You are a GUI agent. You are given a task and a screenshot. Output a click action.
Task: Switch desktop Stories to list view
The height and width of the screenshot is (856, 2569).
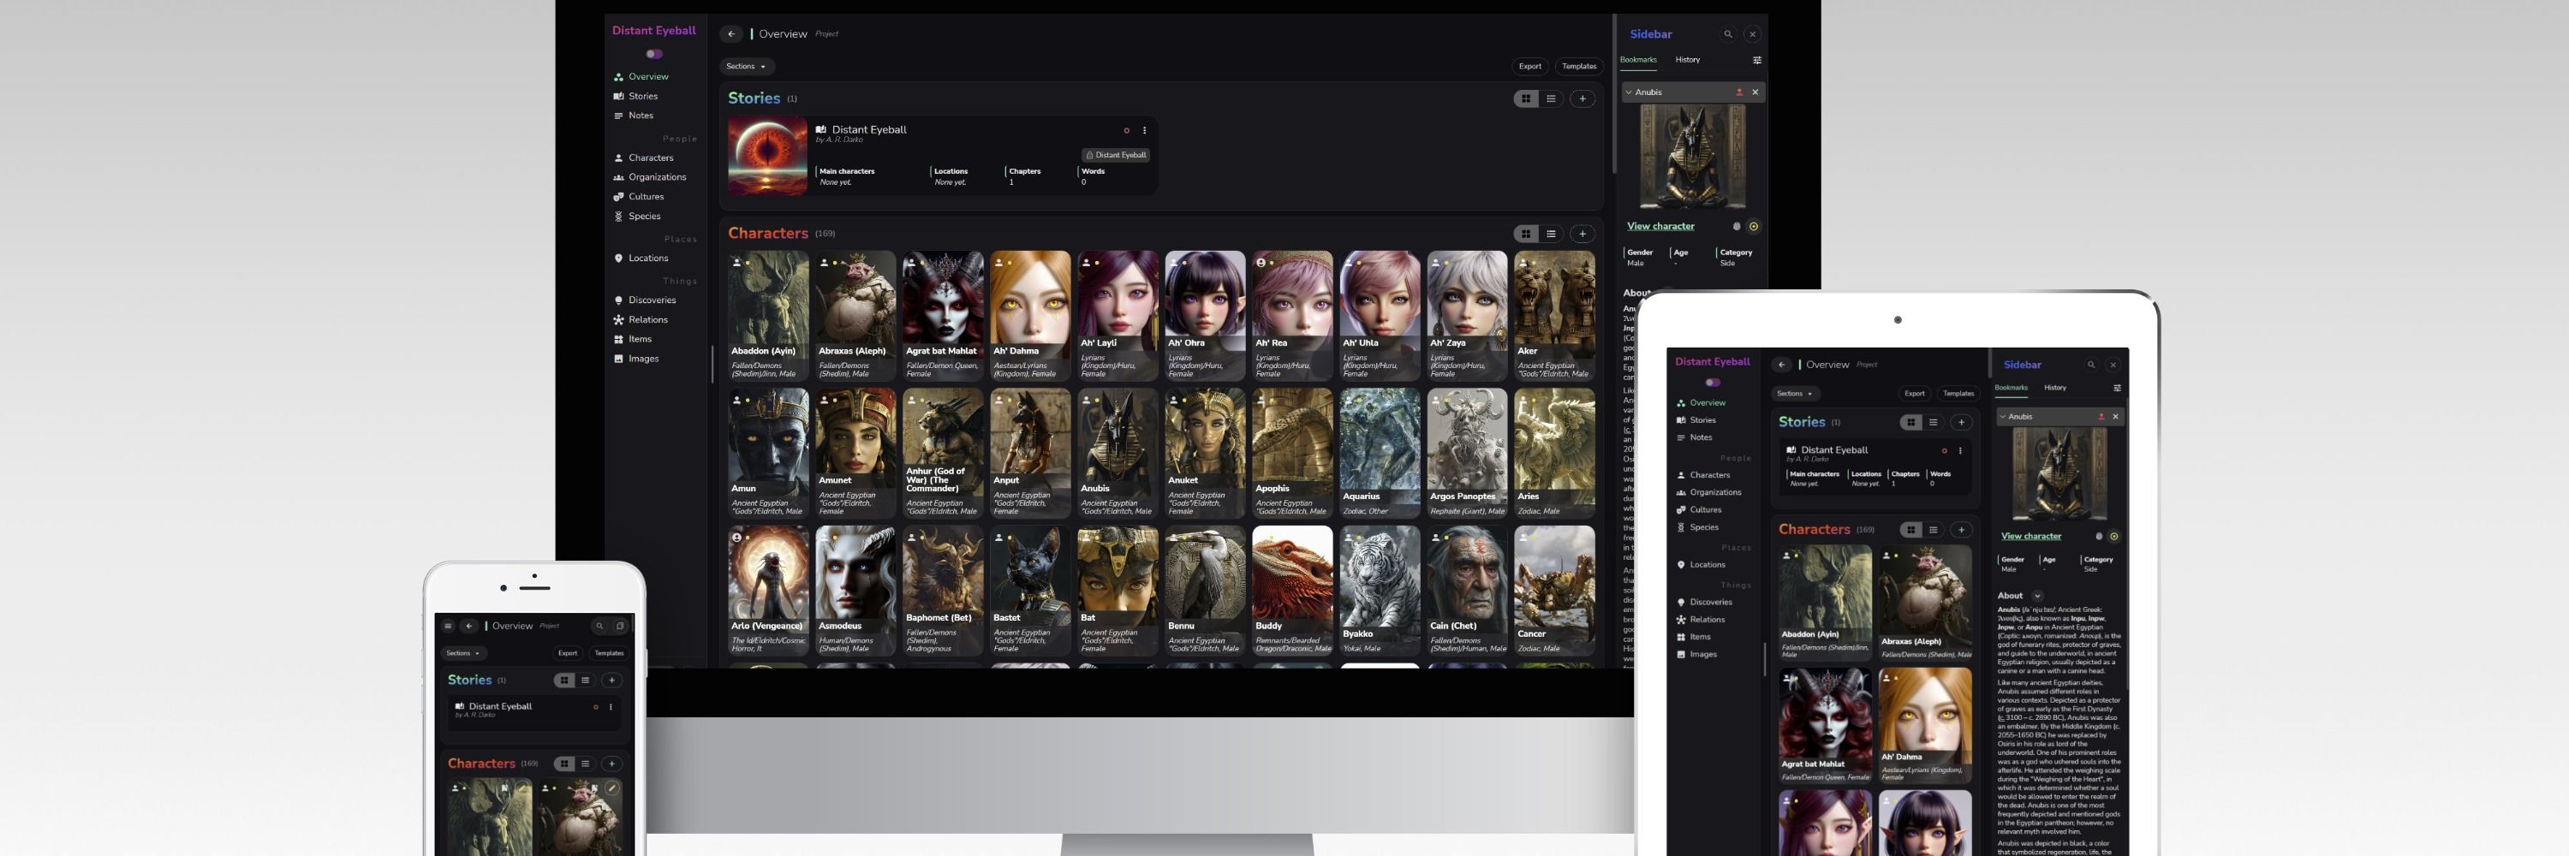pyautogui.click(x=1551, y=98)
